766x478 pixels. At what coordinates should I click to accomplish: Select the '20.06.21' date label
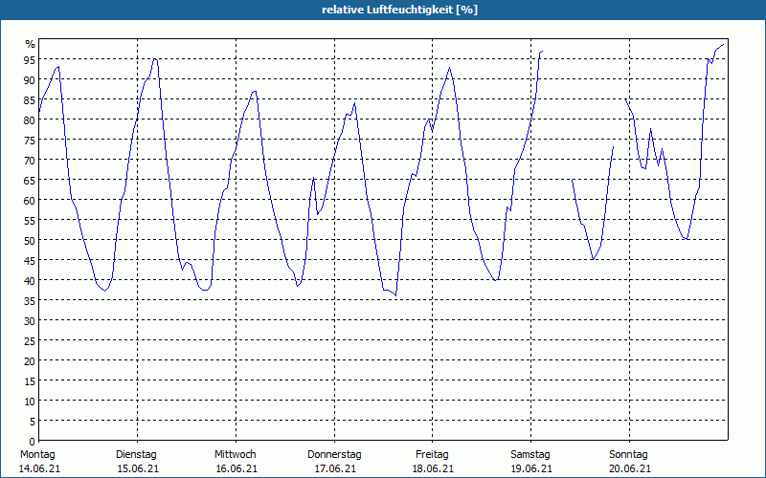coord(630,468)
